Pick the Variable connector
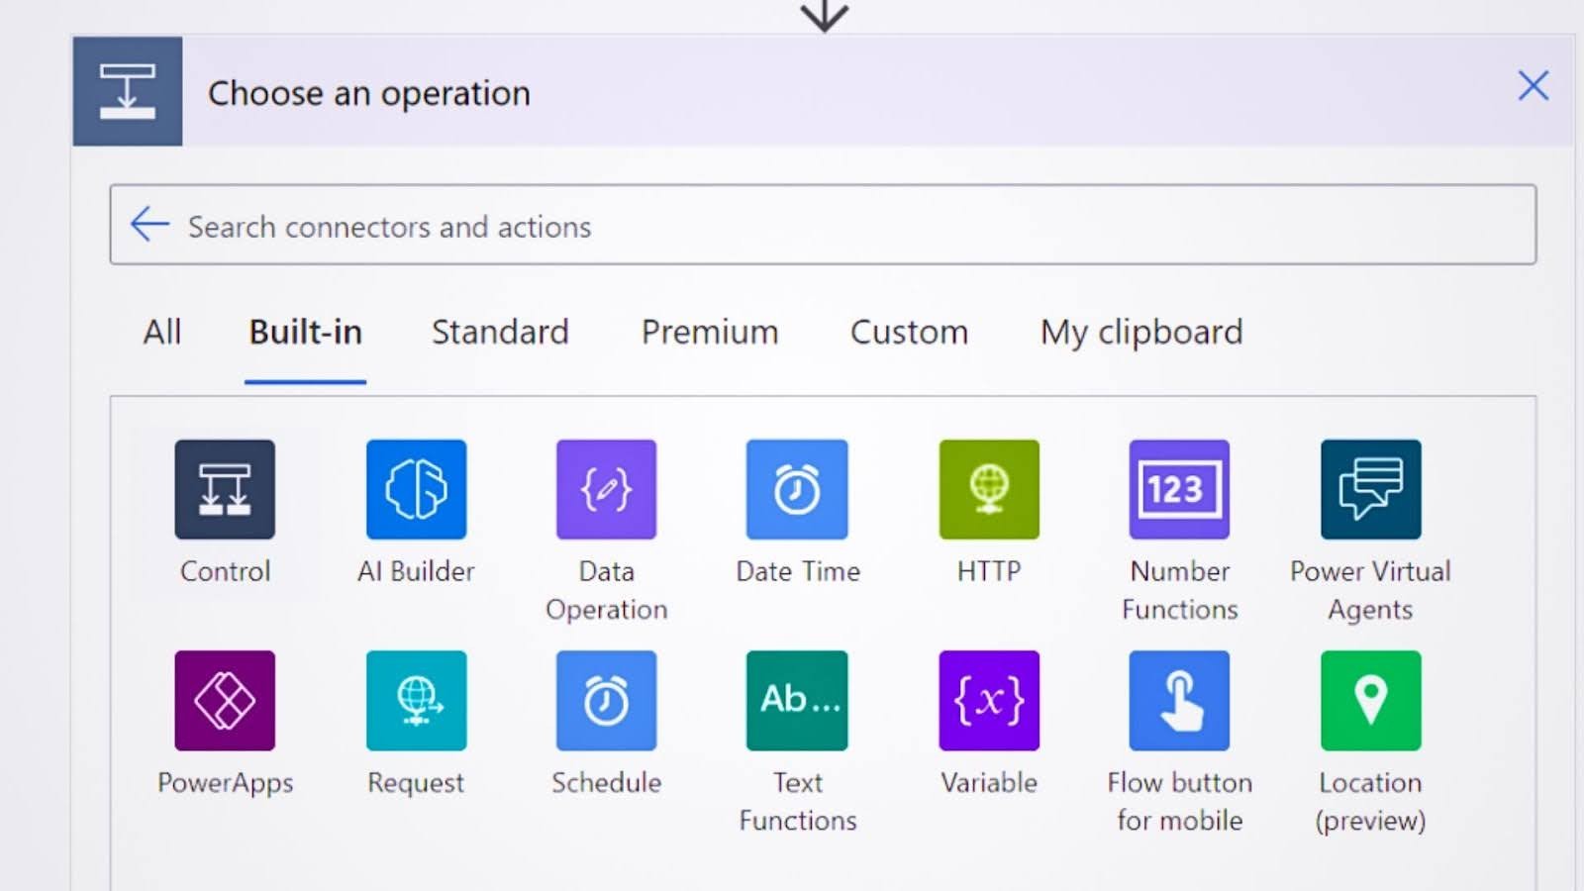This screenshot has width=1584, height=891. [x=989, y=701]
